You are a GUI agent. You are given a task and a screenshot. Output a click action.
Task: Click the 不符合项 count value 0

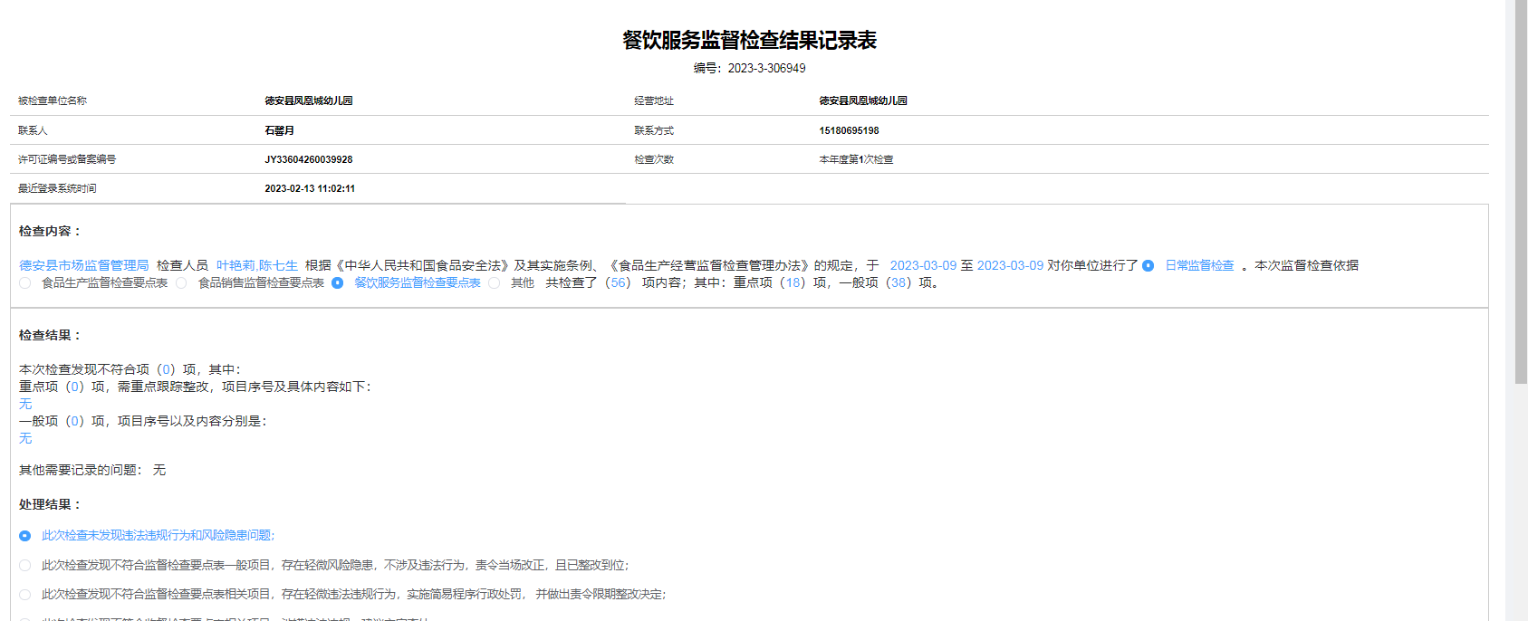167,370
